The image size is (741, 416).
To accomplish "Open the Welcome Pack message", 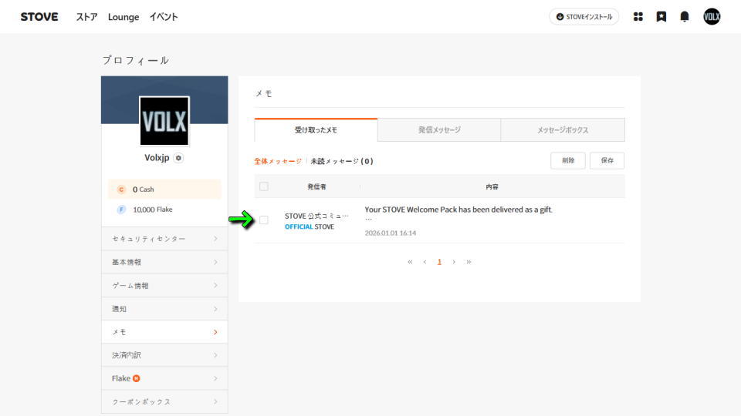I will coord(458,210).
